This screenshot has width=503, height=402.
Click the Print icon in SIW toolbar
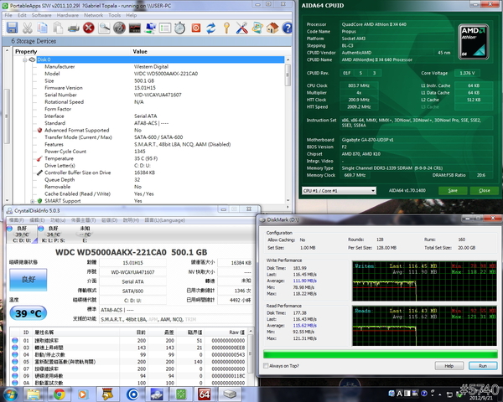74,28
